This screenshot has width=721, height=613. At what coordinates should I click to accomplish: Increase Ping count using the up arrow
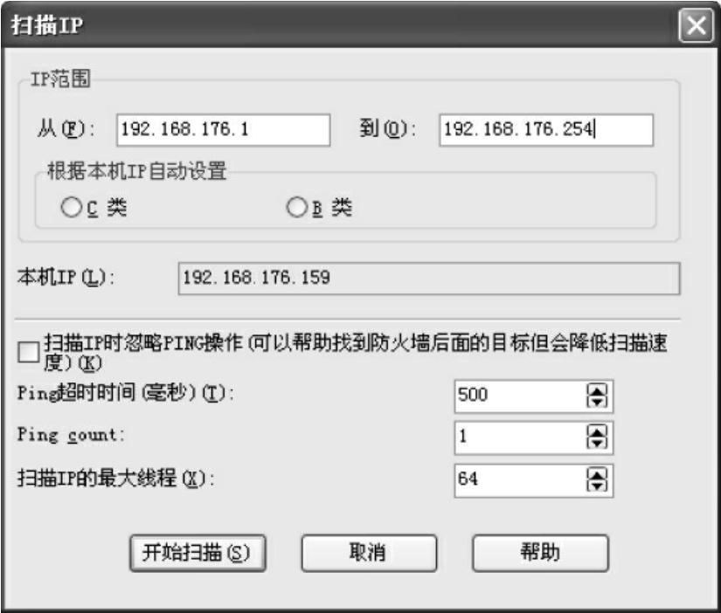(x=597, y=431)
